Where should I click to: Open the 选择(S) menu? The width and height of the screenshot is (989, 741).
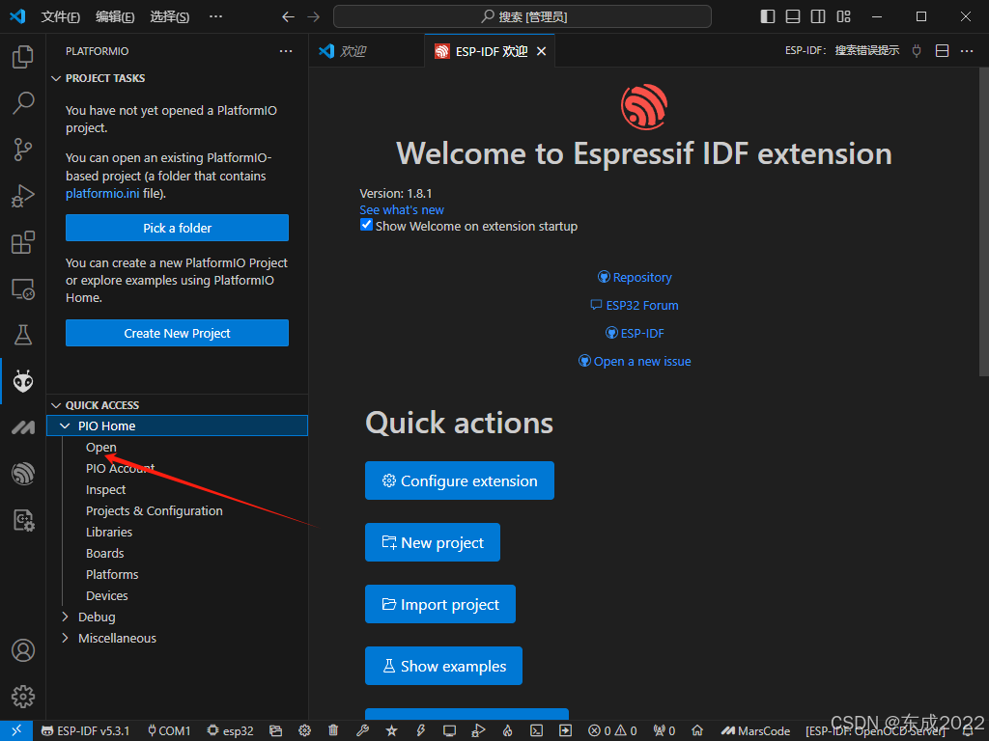click(169, 17)
